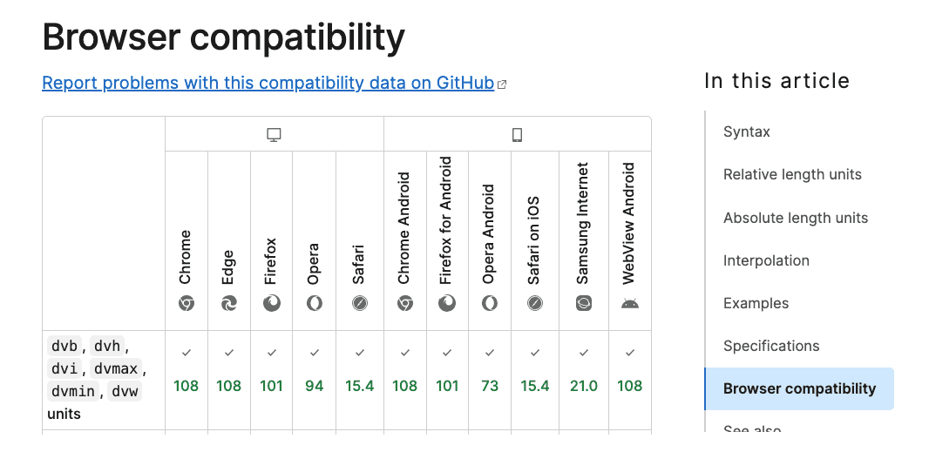Image resolution: width=929 pixels, height=452 pixels.
Task: Go to Relative length units section
Action: 792,175
